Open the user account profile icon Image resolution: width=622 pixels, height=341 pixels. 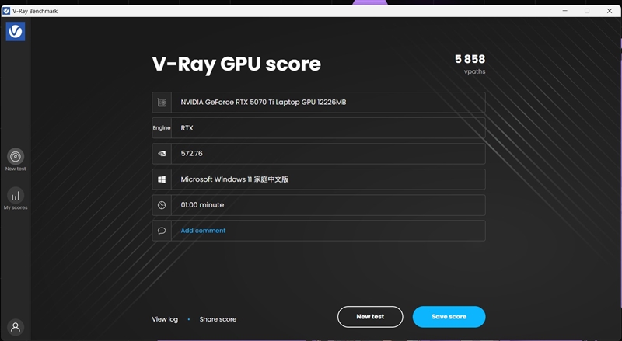[16, 327]
